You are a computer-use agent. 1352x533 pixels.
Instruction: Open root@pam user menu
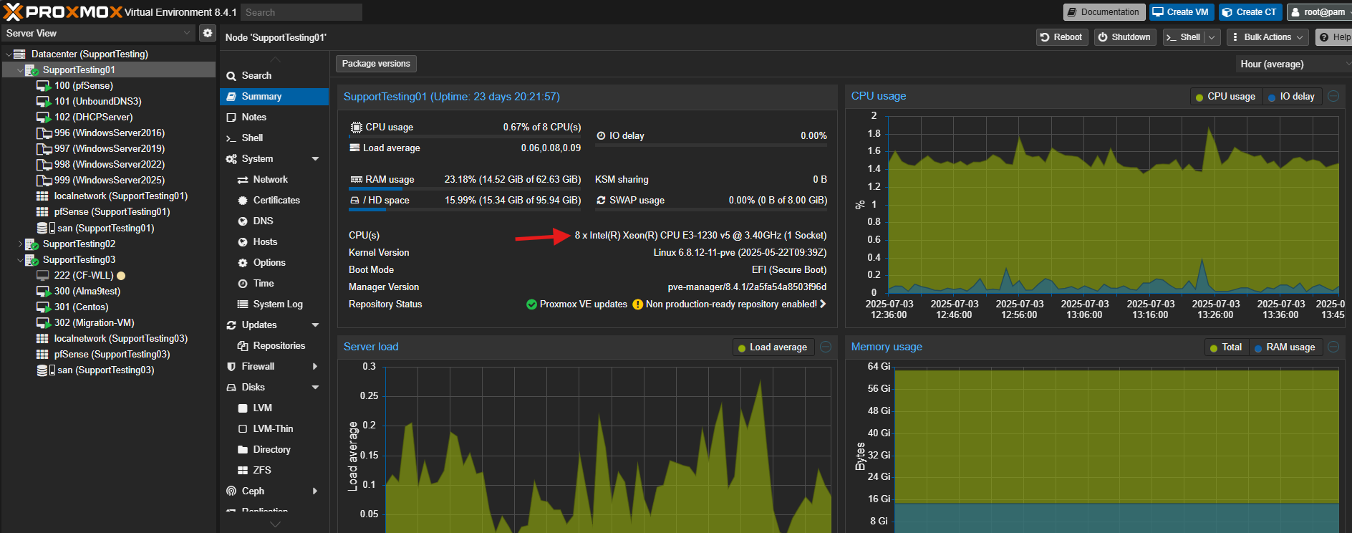tap(1318, 12)
